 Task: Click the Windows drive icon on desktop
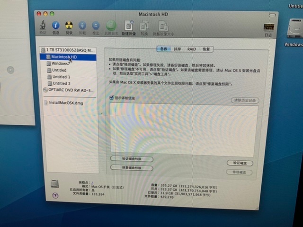[x=295, y=28]
